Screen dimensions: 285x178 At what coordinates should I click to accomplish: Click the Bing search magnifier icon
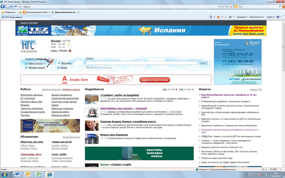tap(280, 6)
